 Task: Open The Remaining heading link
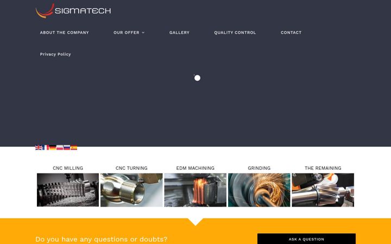pos(323,168)
